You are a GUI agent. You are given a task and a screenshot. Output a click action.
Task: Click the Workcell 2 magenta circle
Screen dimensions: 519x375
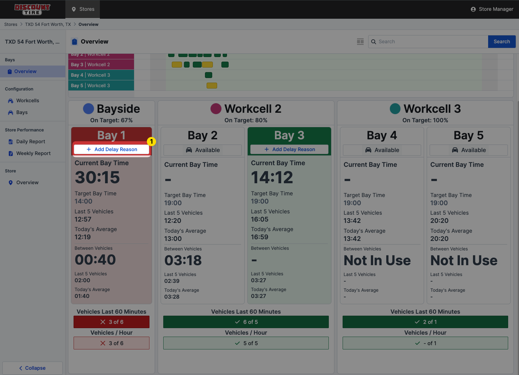(216, 109)
